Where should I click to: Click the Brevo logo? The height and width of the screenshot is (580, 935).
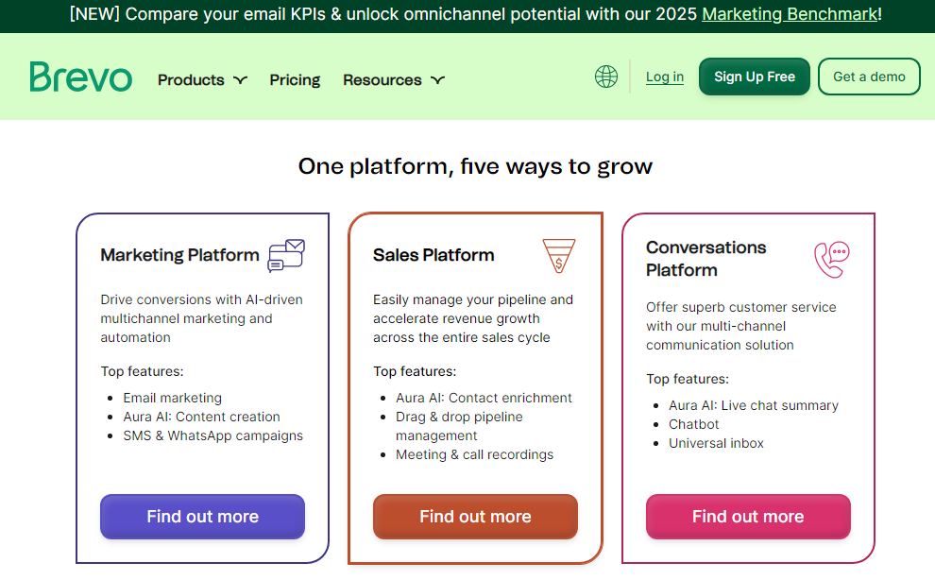[x=80, y=77]
